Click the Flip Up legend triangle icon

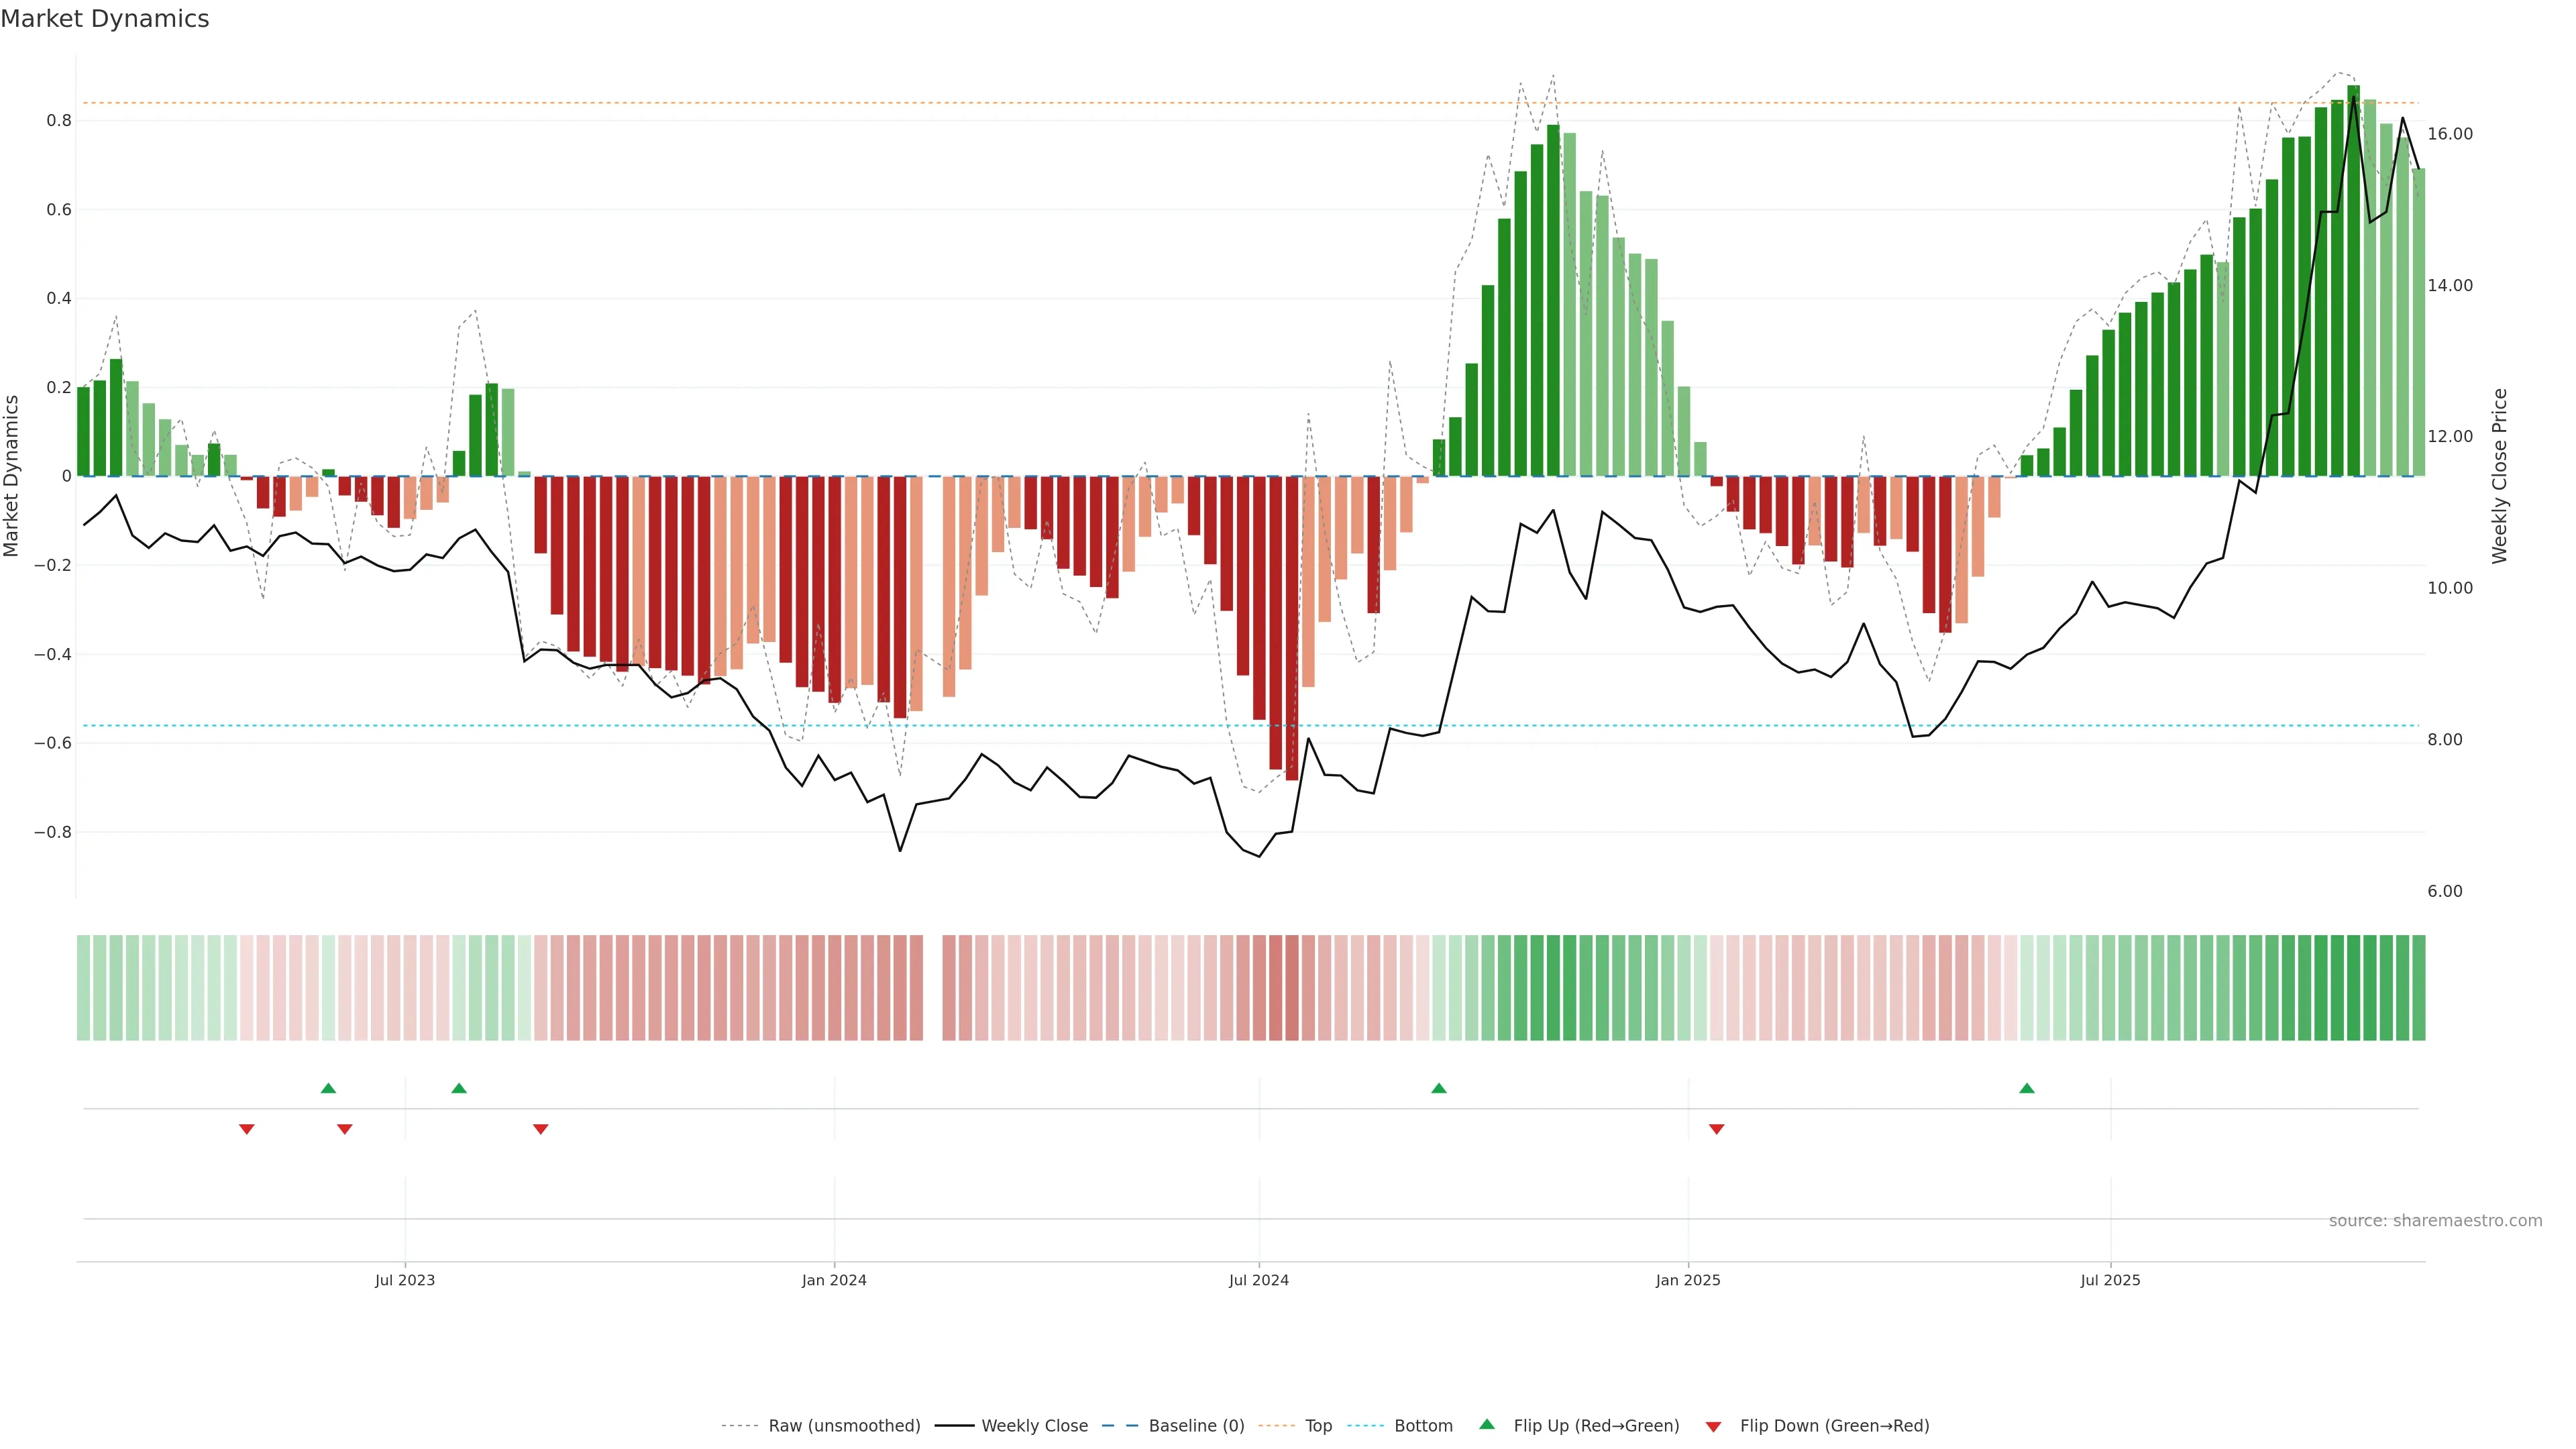click(x=1487, y=1424)
